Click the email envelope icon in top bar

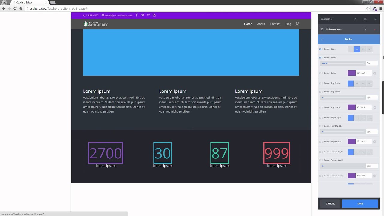[x=103, y=16]
